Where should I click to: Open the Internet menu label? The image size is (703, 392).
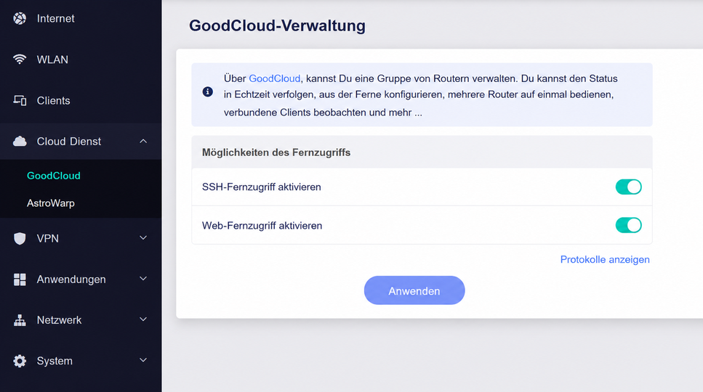tap(55, 18)
